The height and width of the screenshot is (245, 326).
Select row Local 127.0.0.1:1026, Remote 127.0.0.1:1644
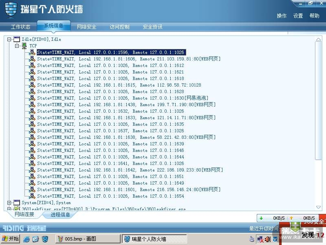[x=110, y=157]
